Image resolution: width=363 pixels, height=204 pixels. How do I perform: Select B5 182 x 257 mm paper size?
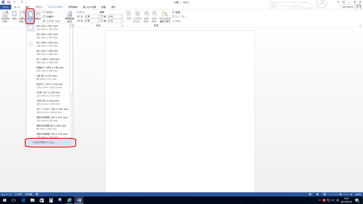(x=48, y=36)
